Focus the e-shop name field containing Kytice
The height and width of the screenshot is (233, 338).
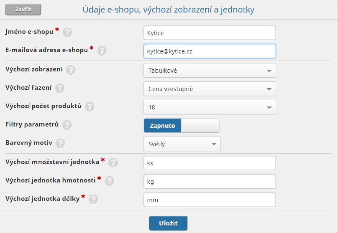coord(210,33)
